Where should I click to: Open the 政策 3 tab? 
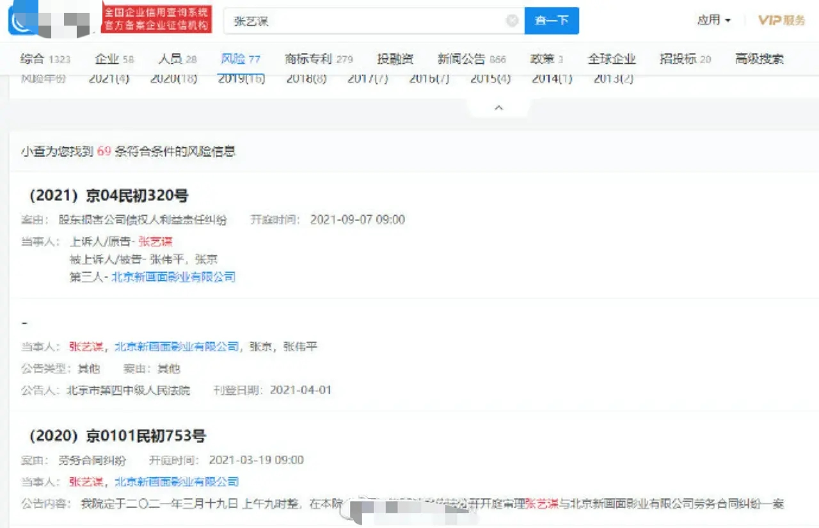pos(546,59)
